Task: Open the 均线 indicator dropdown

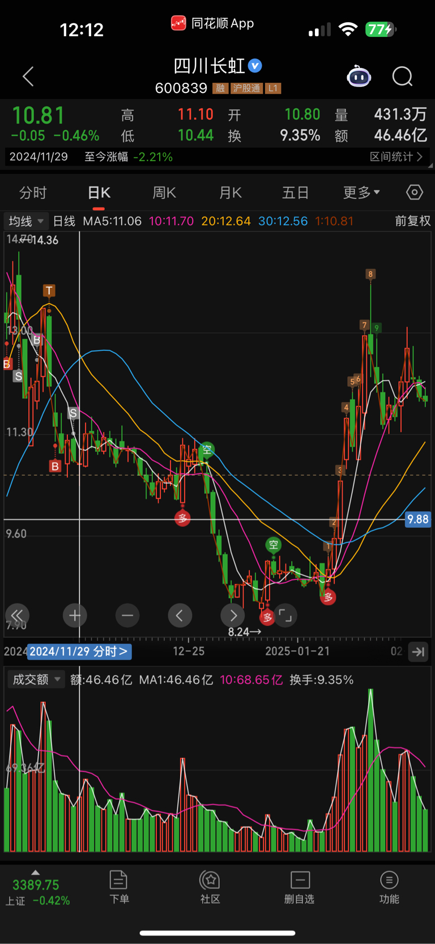Action: tap(25, 221)
